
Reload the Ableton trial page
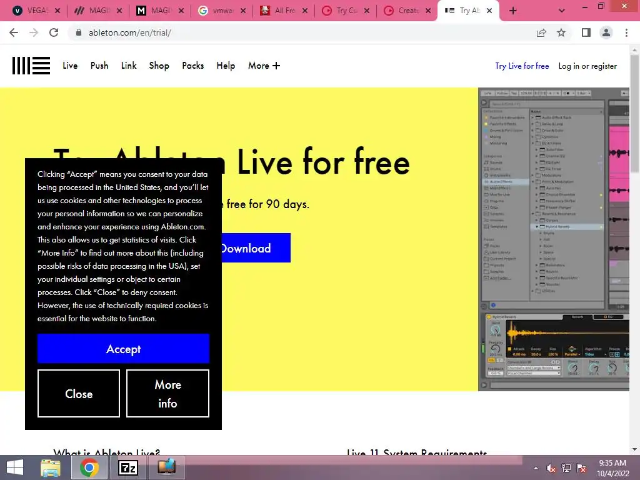54,32
